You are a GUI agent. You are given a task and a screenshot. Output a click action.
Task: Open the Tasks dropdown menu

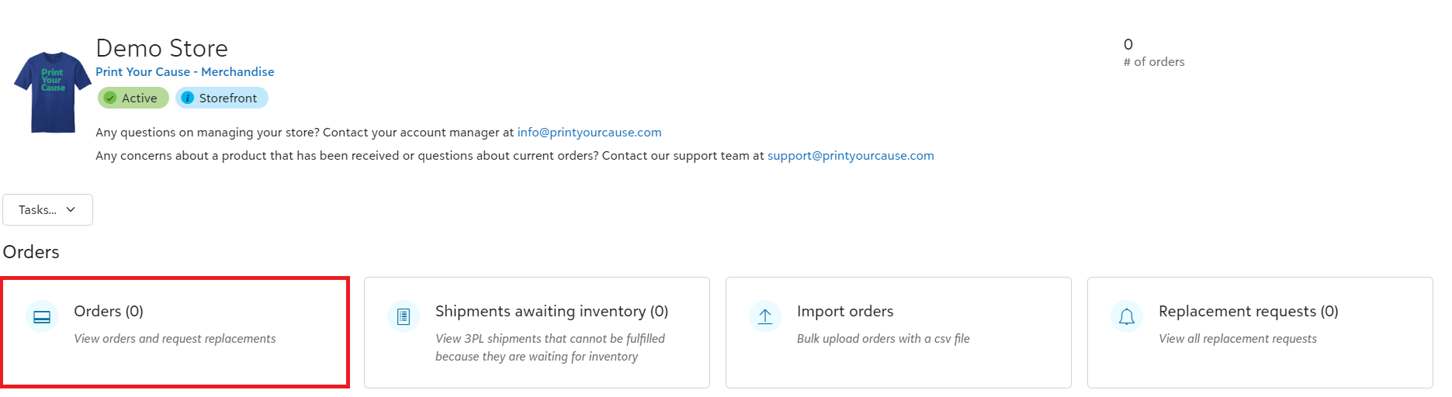[47, 209]
